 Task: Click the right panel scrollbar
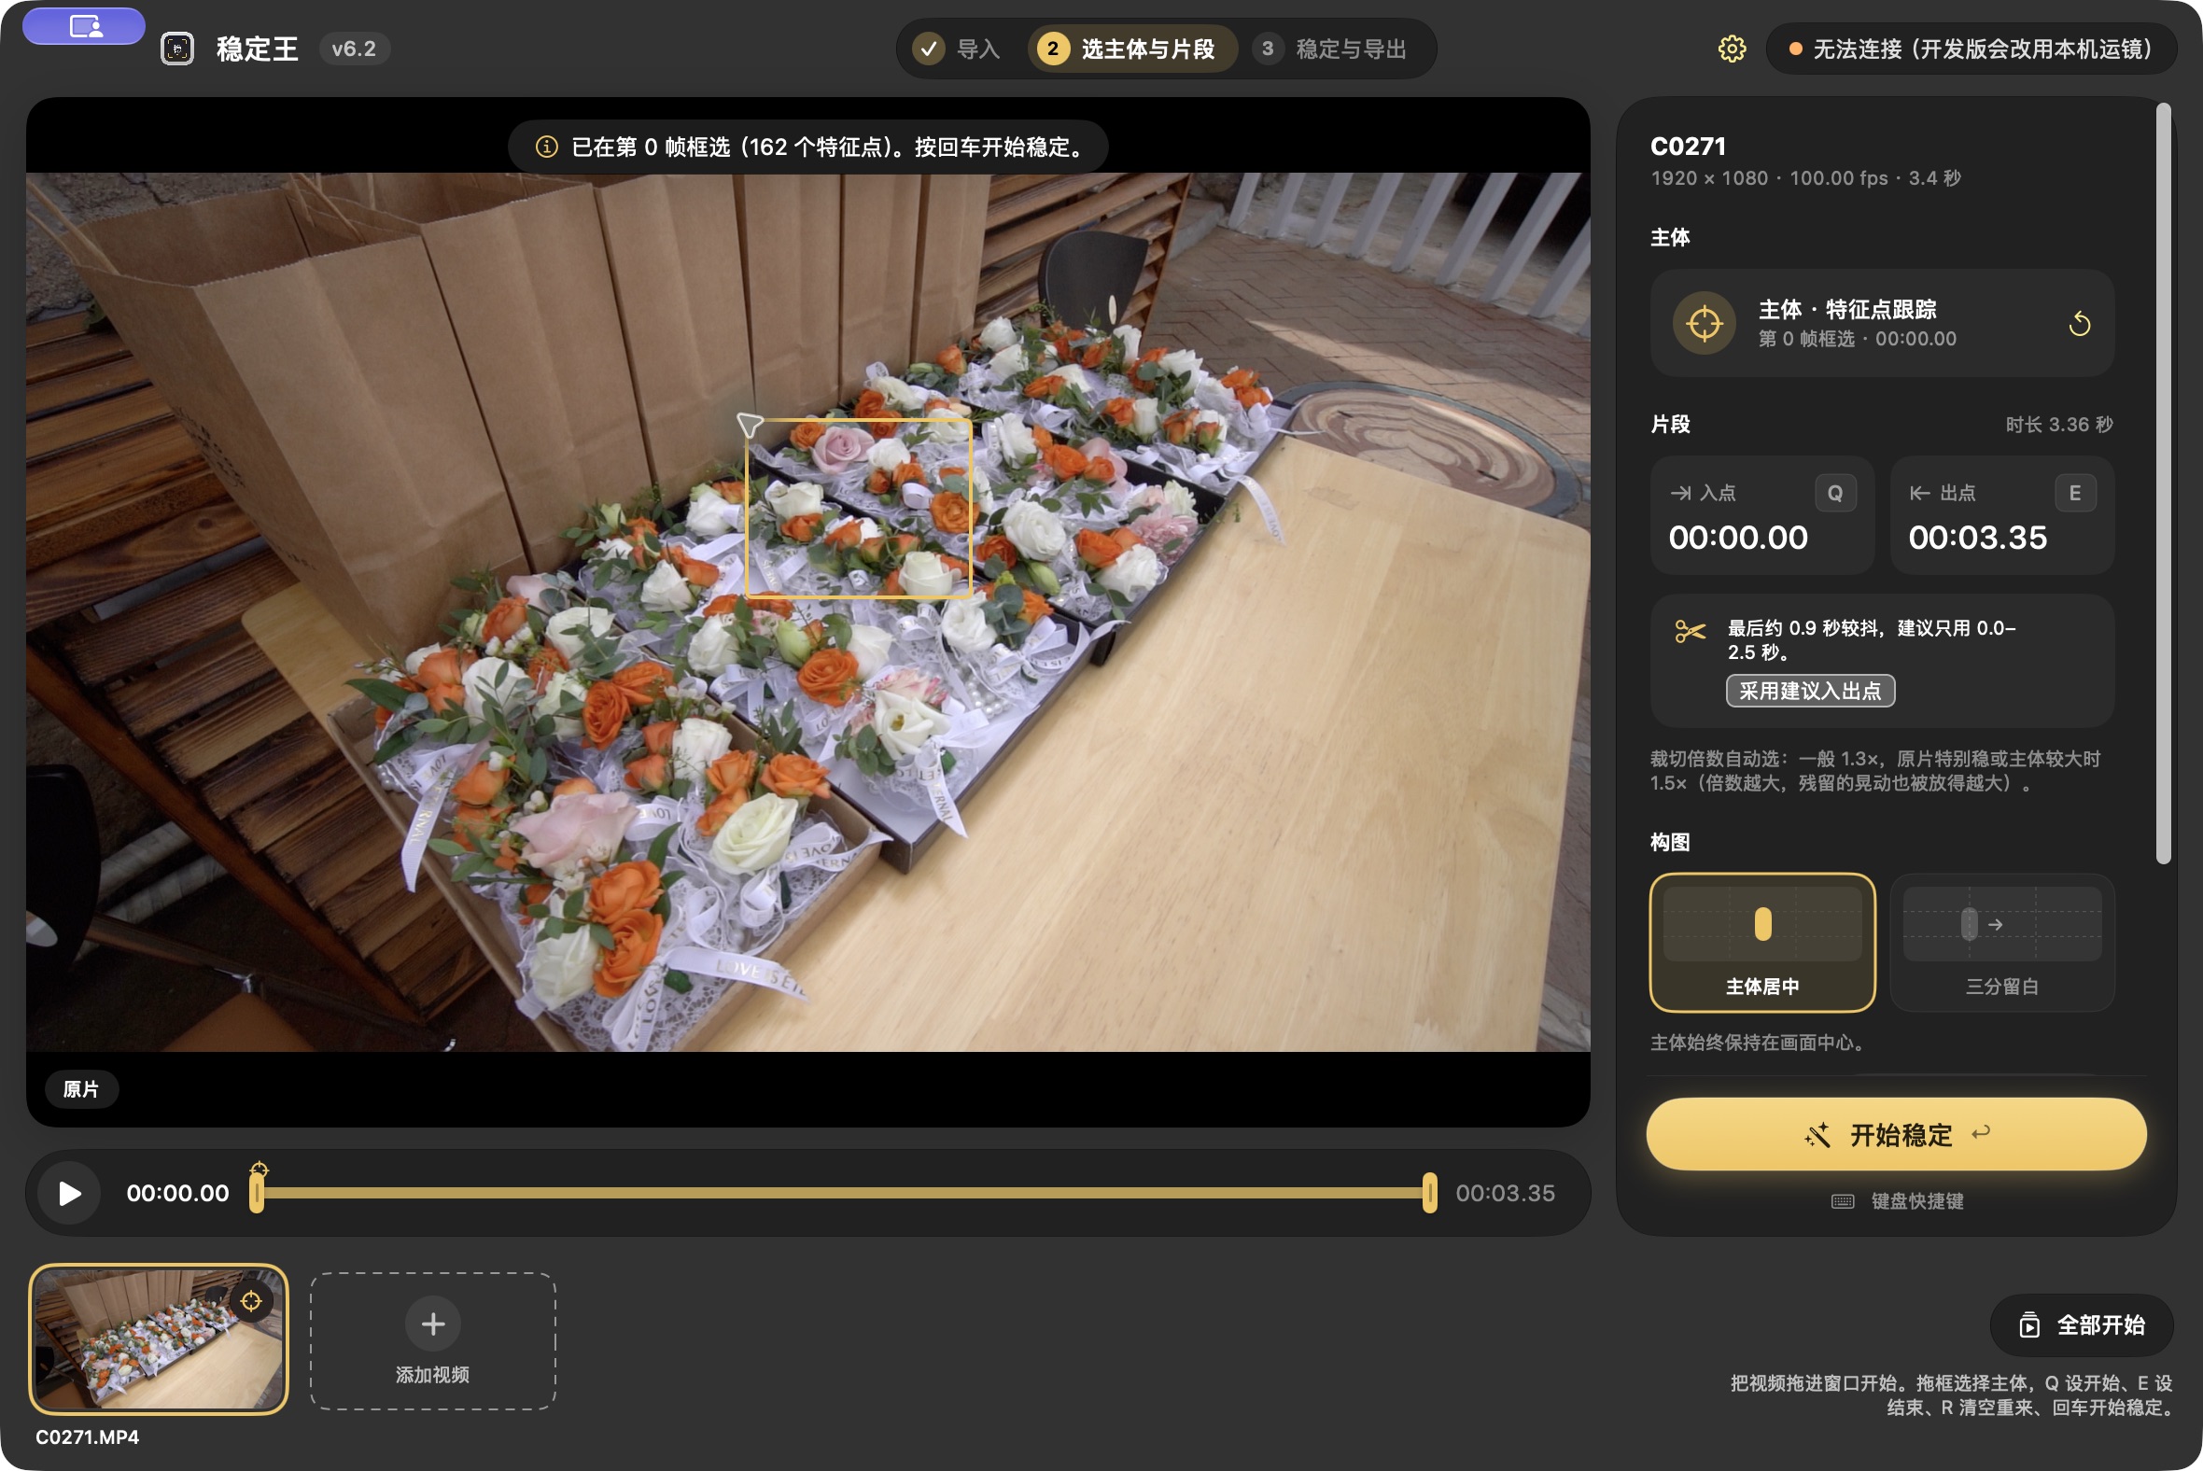[x=2163, y=483]
